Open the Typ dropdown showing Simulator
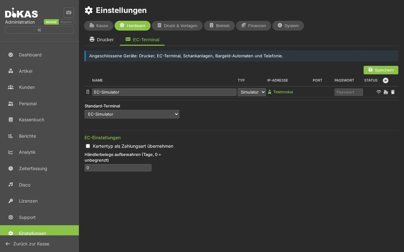 (x=252, y=92)
